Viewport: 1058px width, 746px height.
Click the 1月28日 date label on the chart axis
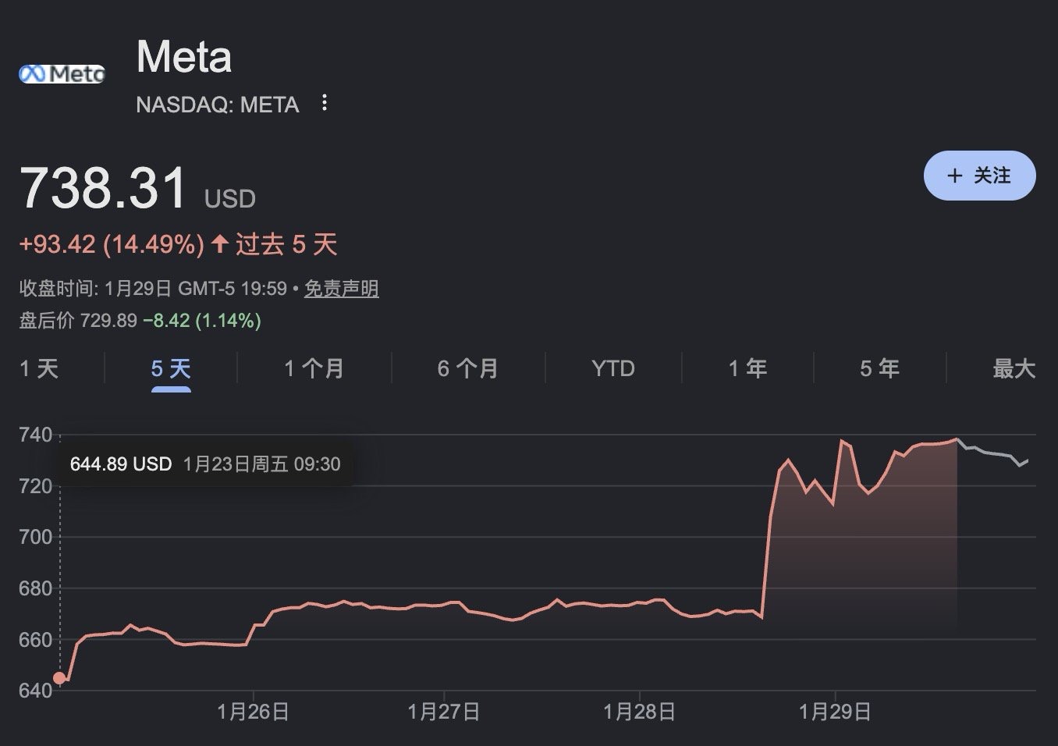(x=639, y=712)
